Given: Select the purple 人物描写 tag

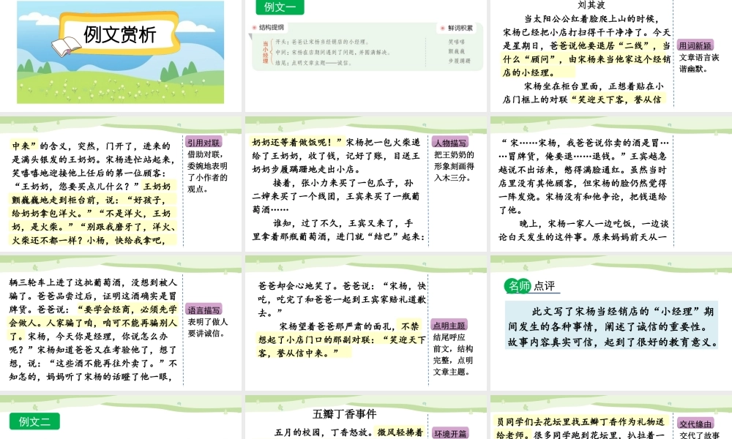Looking at the screenshot, I should coord(450,142).
